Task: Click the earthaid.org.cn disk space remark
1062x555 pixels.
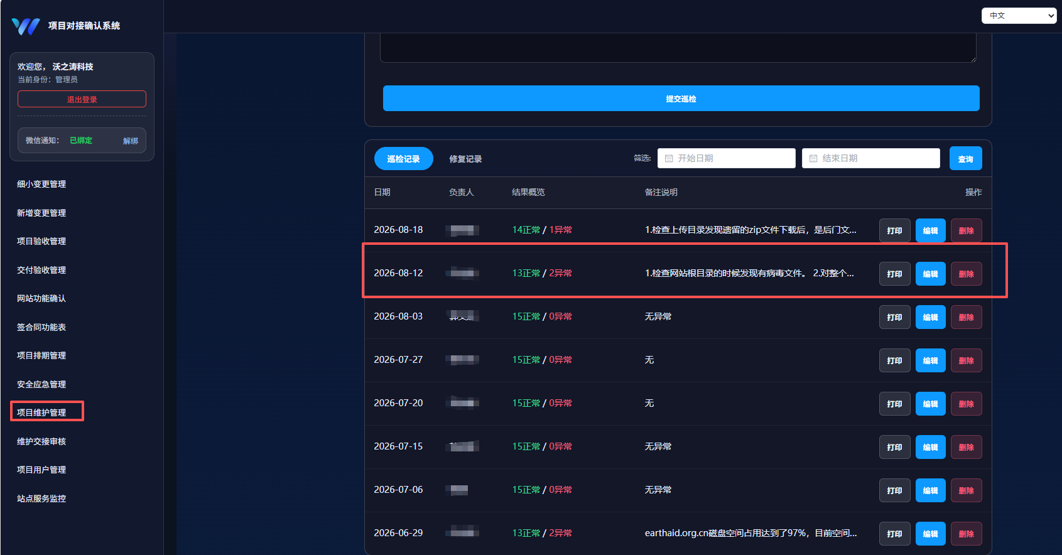Action: click(x=750, y=533)
